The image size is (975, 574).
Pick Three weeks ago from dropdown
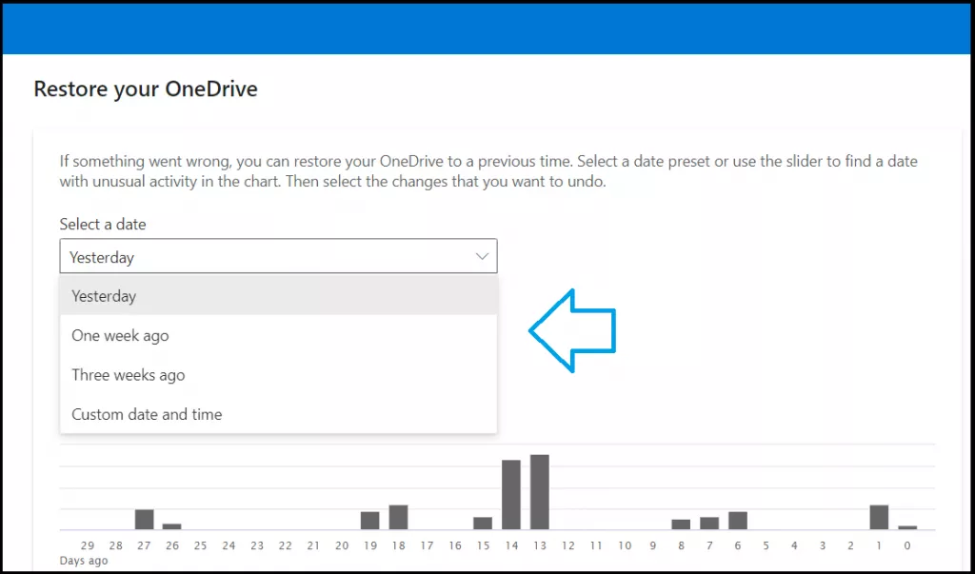(278, 375)
